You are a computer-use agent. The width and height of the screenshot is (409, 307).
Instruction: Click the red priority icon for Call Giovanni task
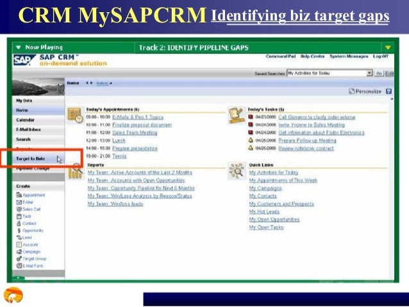click(251, 117)
